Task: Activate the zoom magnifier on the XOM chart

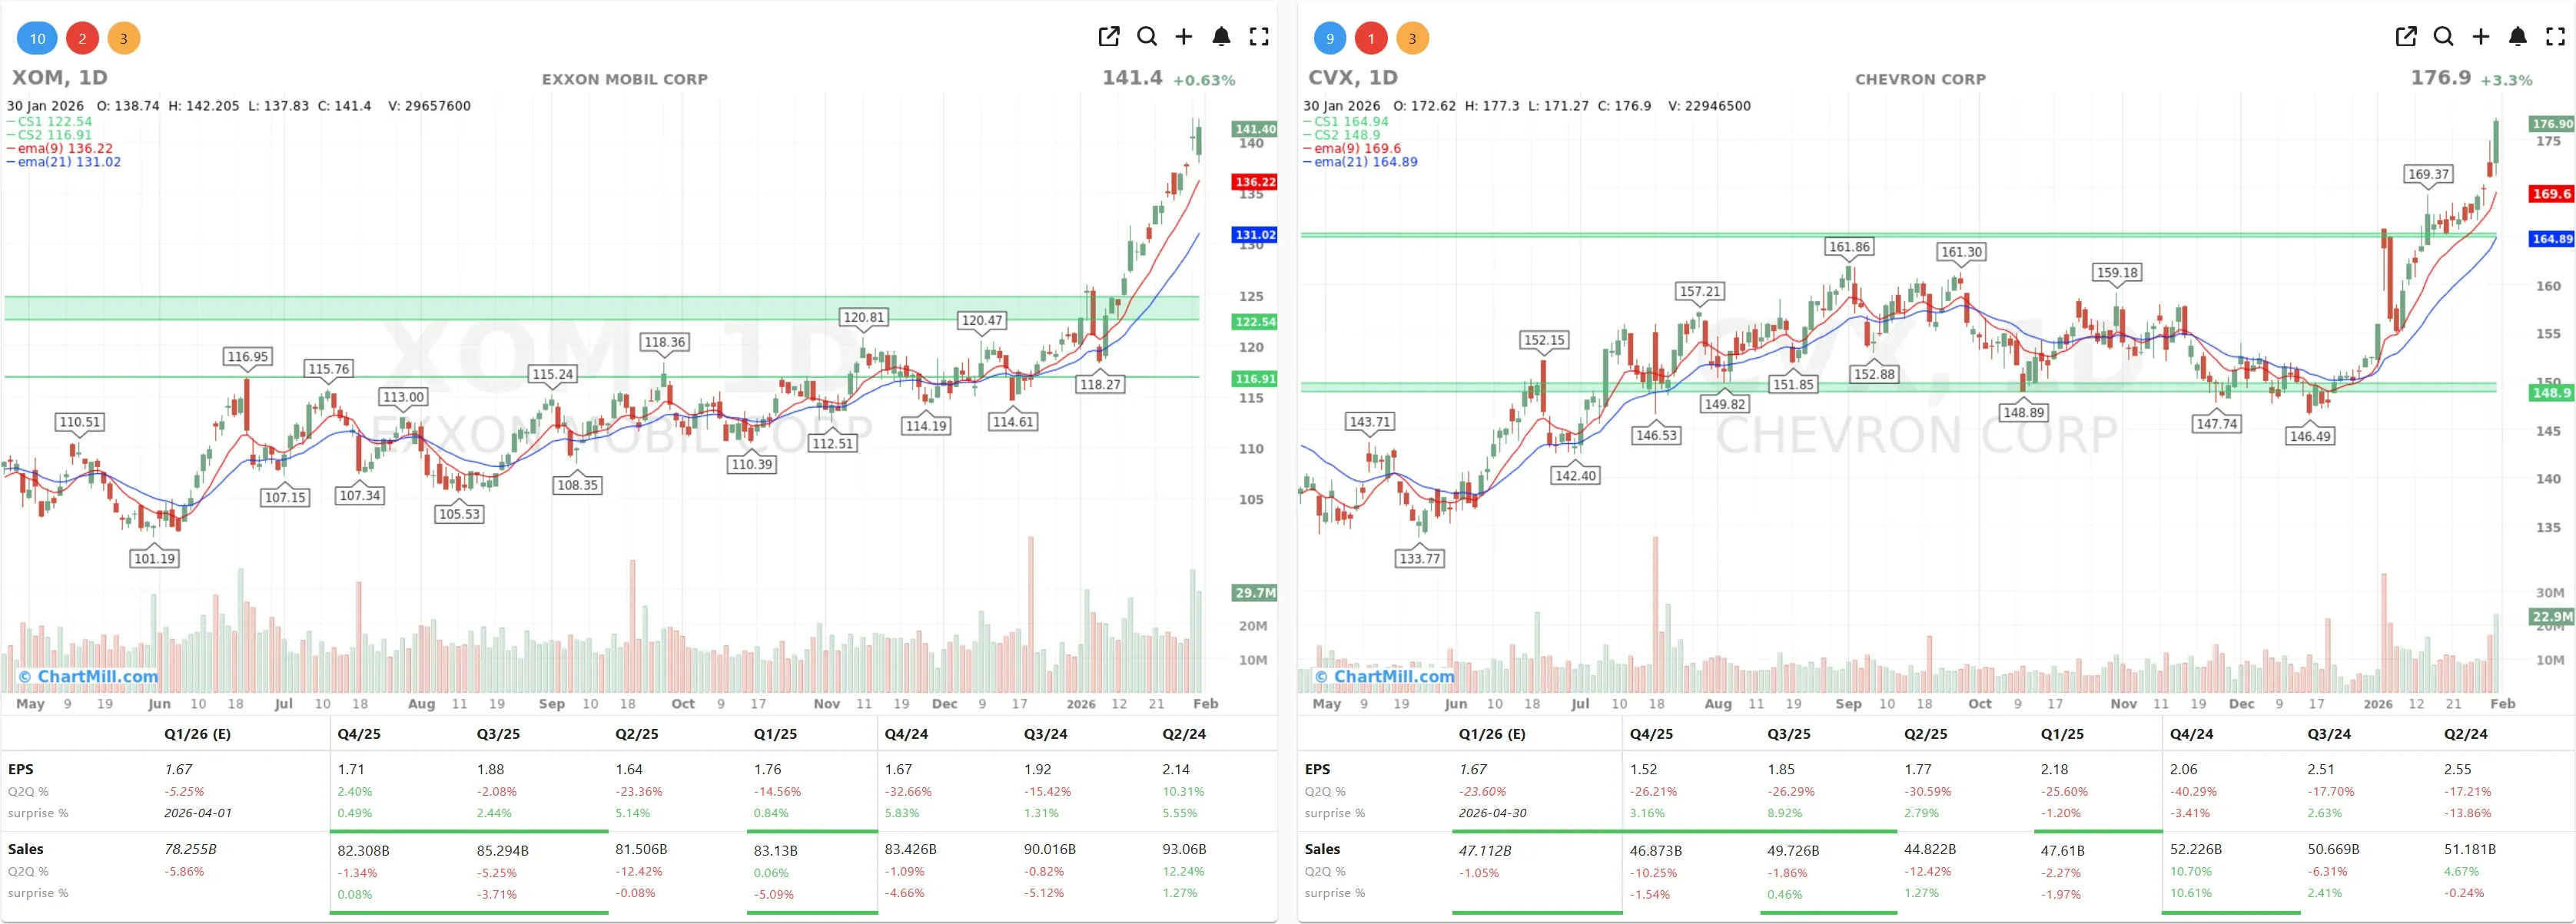Action: (x=1146, y=36)
